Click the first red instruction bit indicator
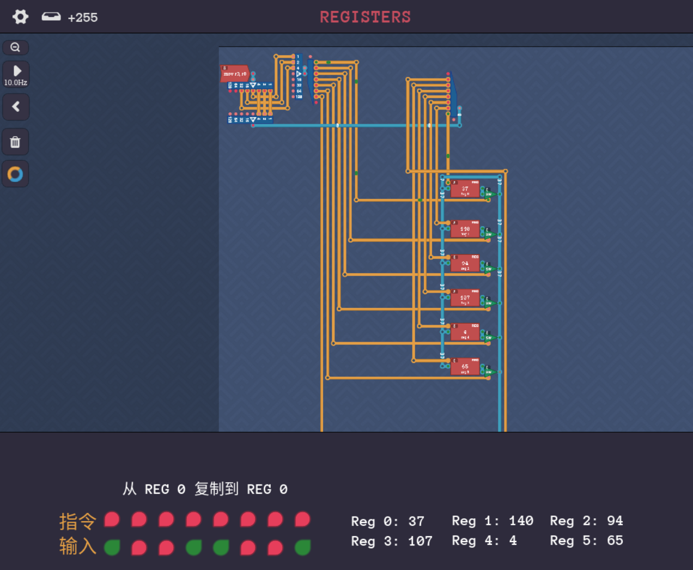Viewport: 693px width, 570px height. (x=112, y=519)
